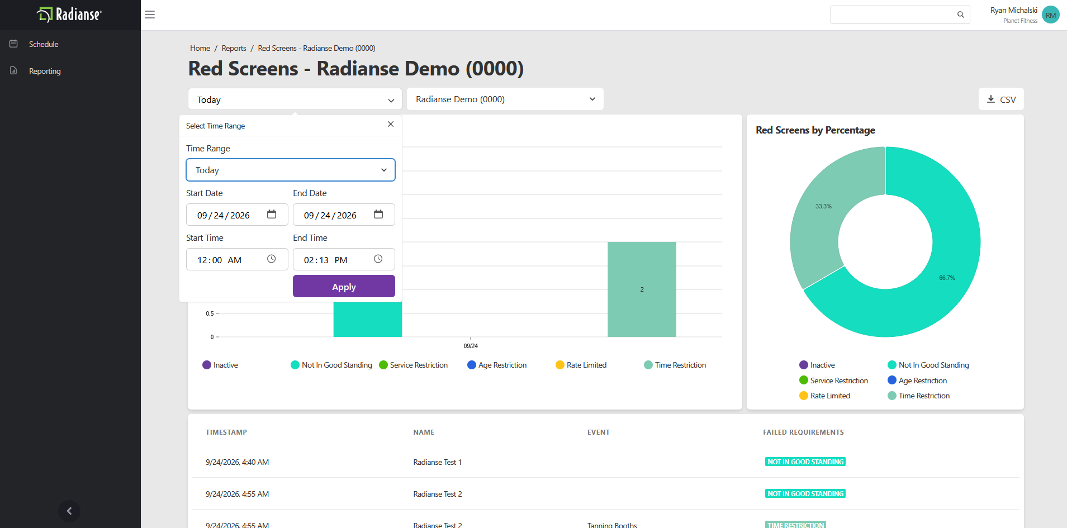Viewport: 1067px width, 528px height.
Task: Toggle Inactive legend in pie chart
Action: point(817,365)
